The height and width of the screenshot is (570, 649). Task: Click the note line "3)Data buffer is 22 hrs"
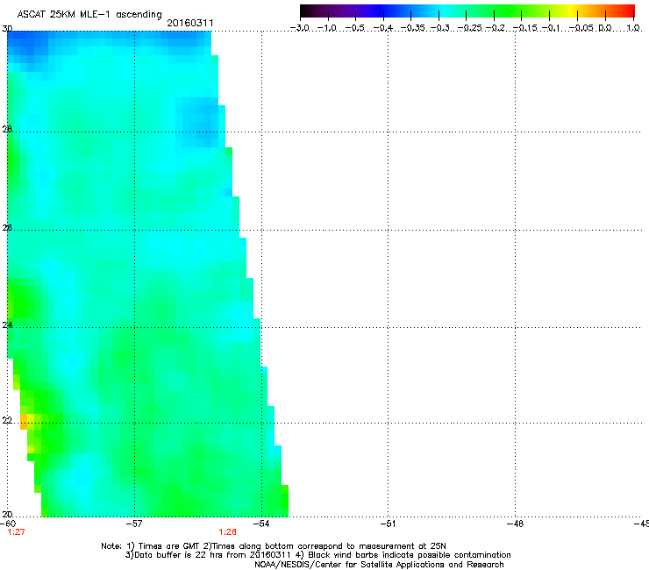317,555
